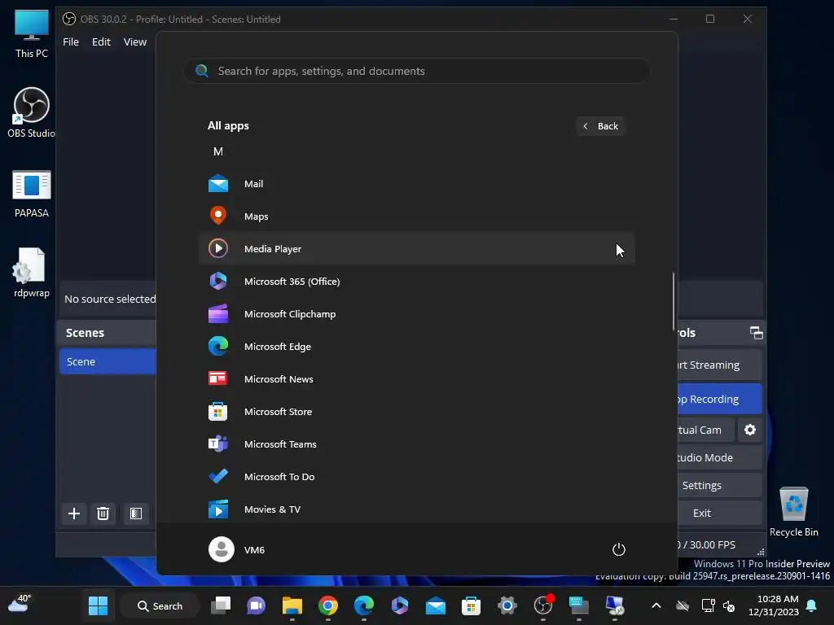834x625 pixels.
Task: Open the Chat app on taskbar
Action: coord(257,605)
